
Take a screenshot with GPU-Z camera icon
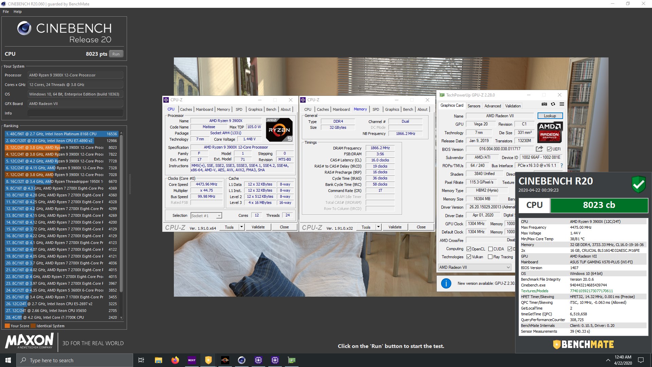544,104
